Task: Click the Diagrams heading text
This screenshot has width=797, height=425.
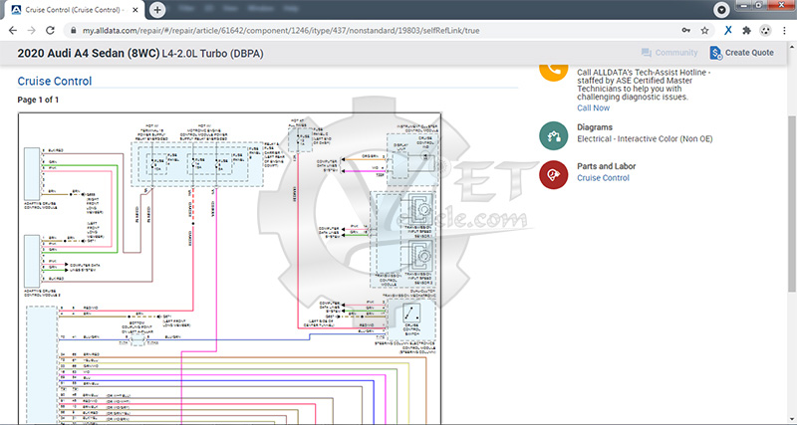Action: click(x=595, y=127)
